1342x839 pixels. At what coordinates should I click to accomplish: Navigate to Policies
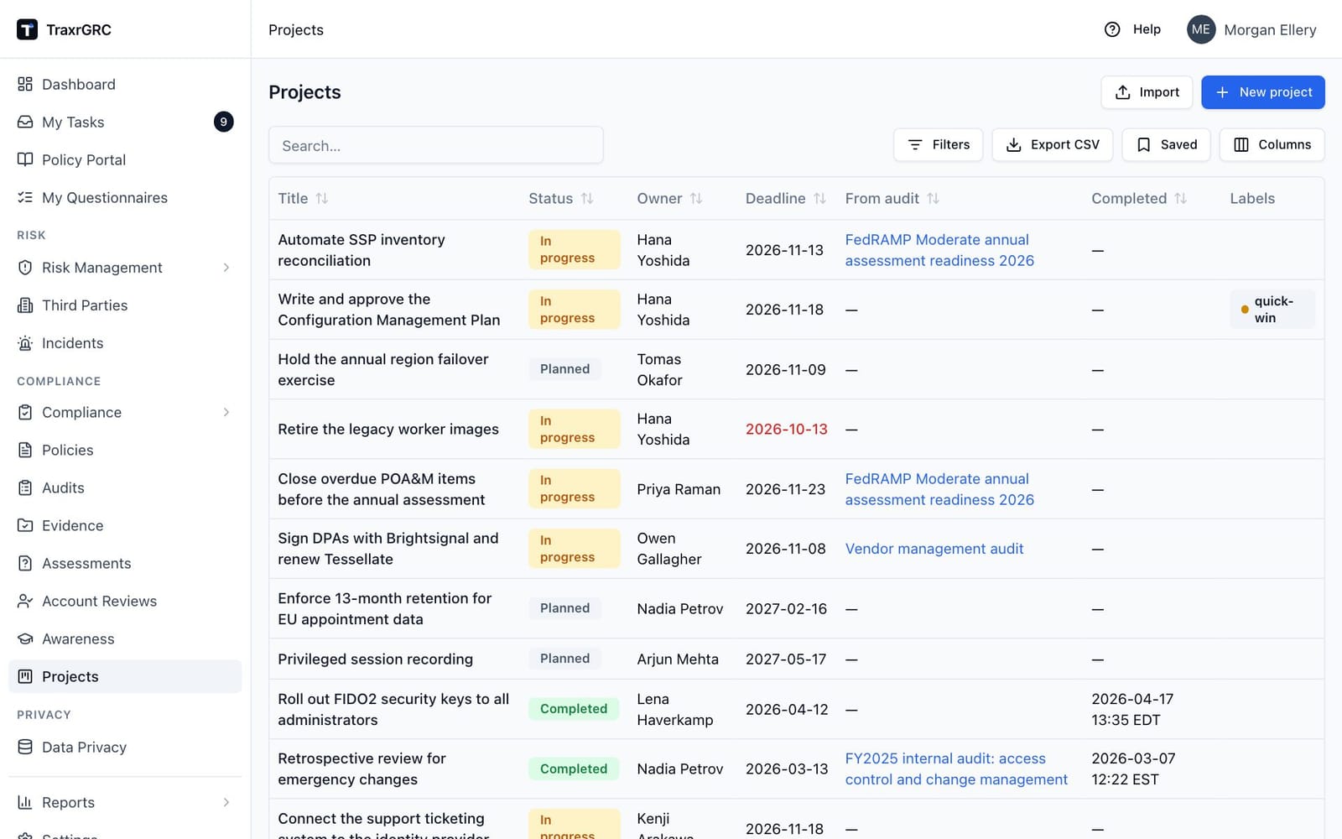coord(125,450)
